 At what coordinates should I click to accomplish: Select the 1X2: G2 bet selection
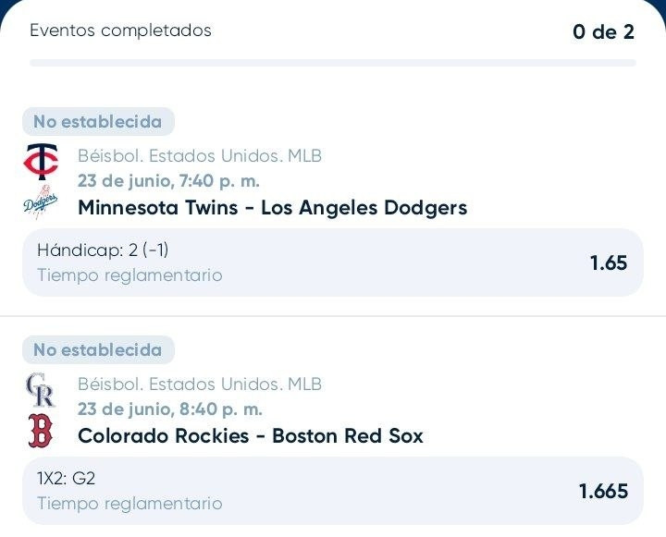[x=333, y=491]
